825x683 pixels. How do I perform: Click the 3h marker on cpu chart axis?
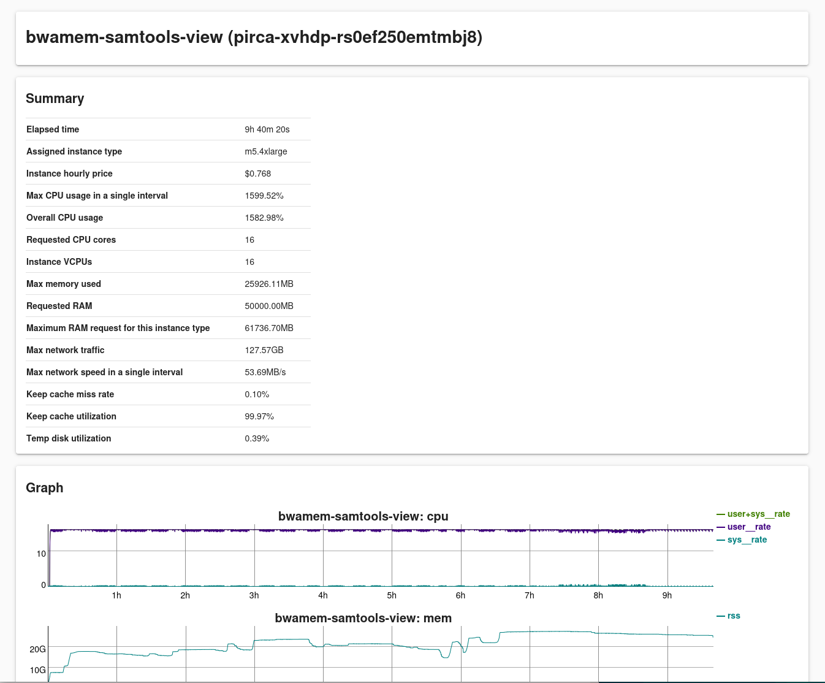coord(254,595)
